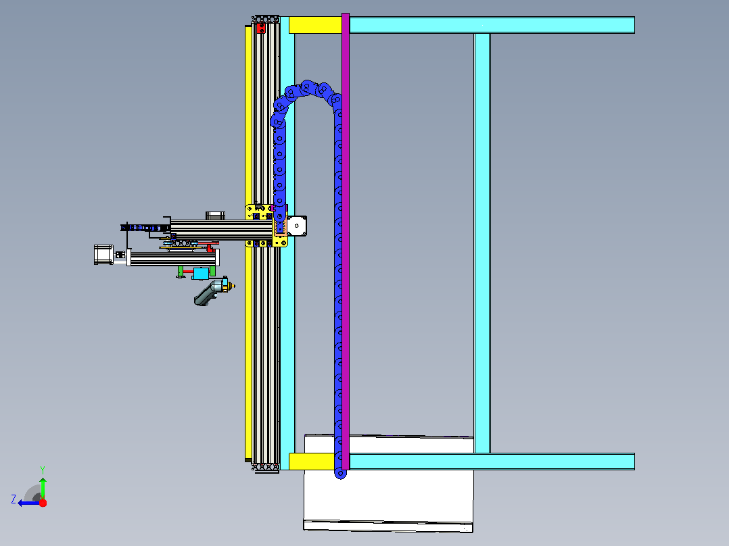Image resolution: width=729 pixels, height=546 pixels.
Task: Select the stepper motor at the arm's left end
Action: [x=103, y=255]
